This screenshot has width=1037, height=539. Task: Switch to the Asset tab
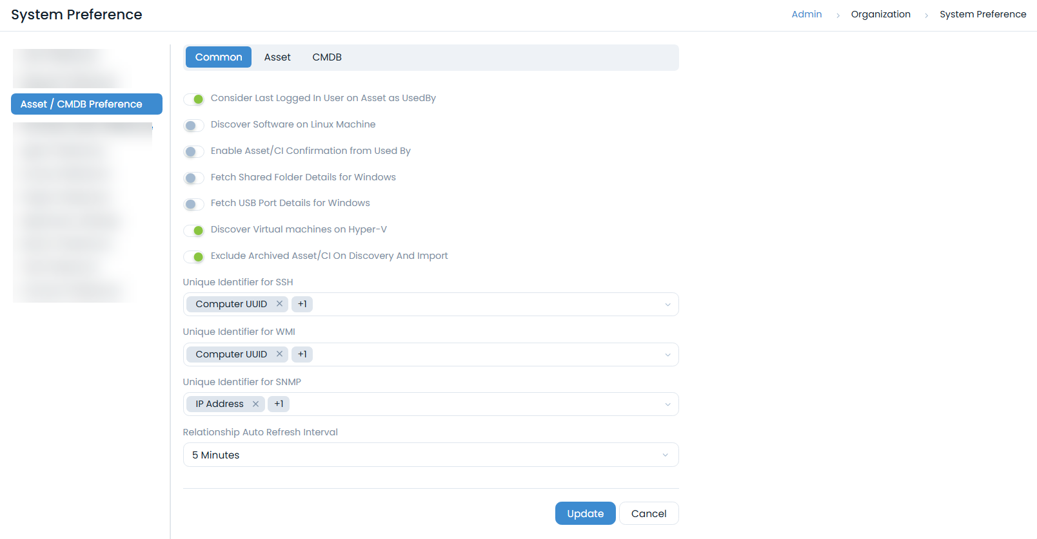[x=277, y=57]
